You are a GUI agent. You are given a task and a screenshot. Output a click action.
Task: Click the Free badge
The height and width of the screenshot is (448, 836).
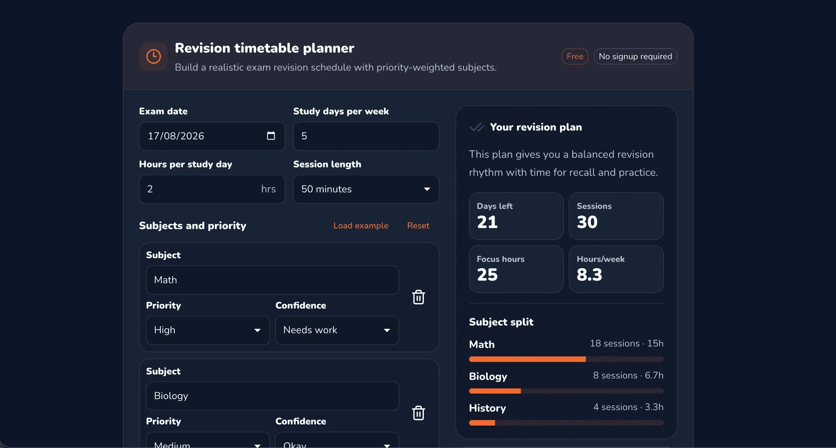point(575,56)
